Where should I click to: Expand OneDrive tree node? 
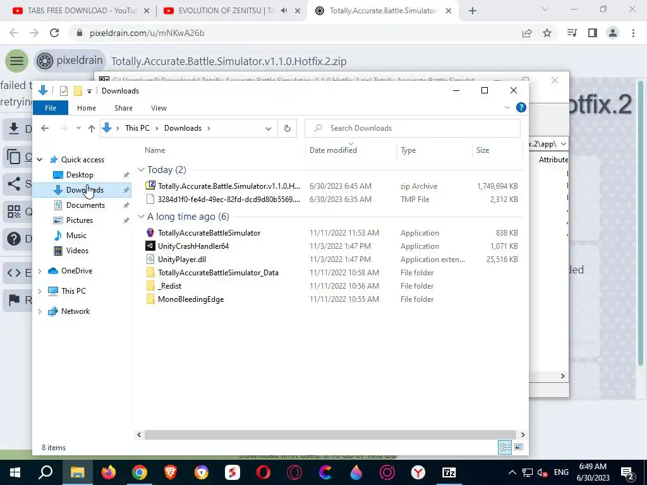coord(40,271)
